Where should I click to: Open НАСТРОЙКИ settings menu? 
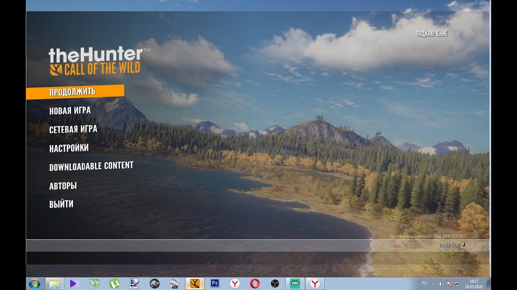69,148
